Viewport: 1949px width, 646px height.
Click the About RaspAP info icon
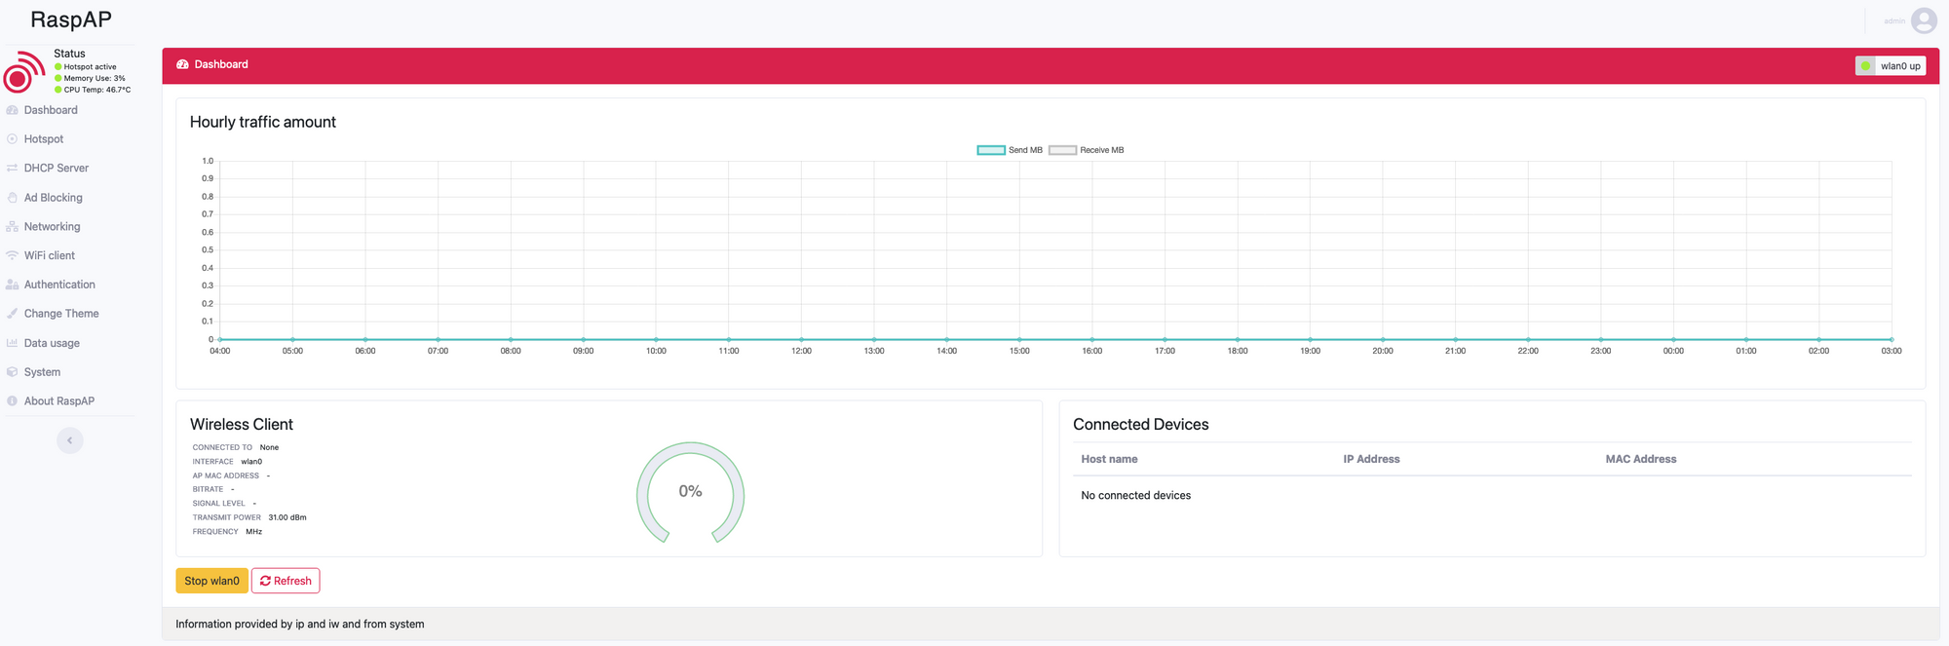tap(12, 401)
